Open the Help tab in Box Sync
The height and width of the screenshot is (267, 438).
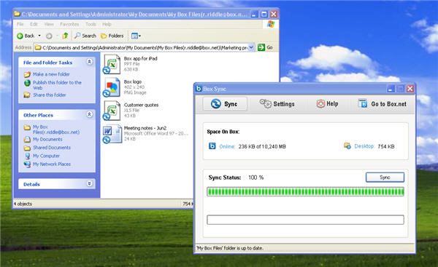click(327, 103)
